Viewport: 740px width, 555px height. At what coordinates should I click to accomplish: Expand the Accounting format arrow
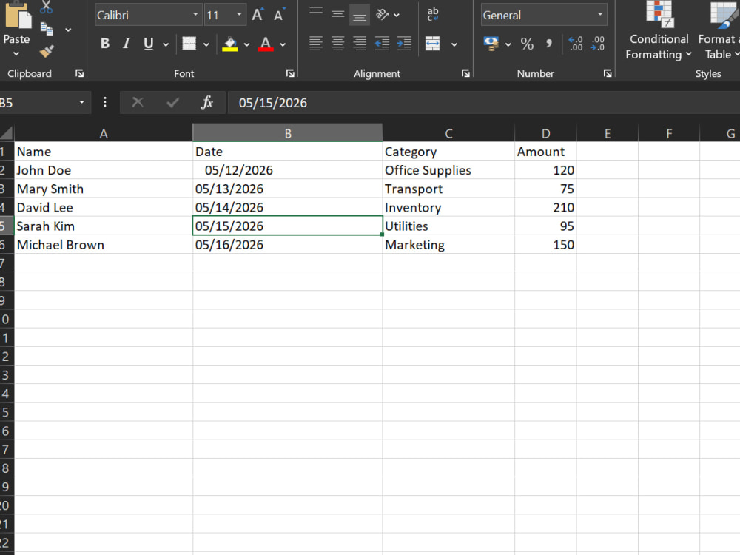tap(508, 44)
